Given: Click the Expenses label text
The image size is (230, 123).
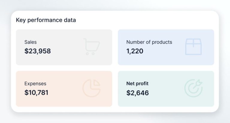Looking at the screenshot, I should (35, 84).
